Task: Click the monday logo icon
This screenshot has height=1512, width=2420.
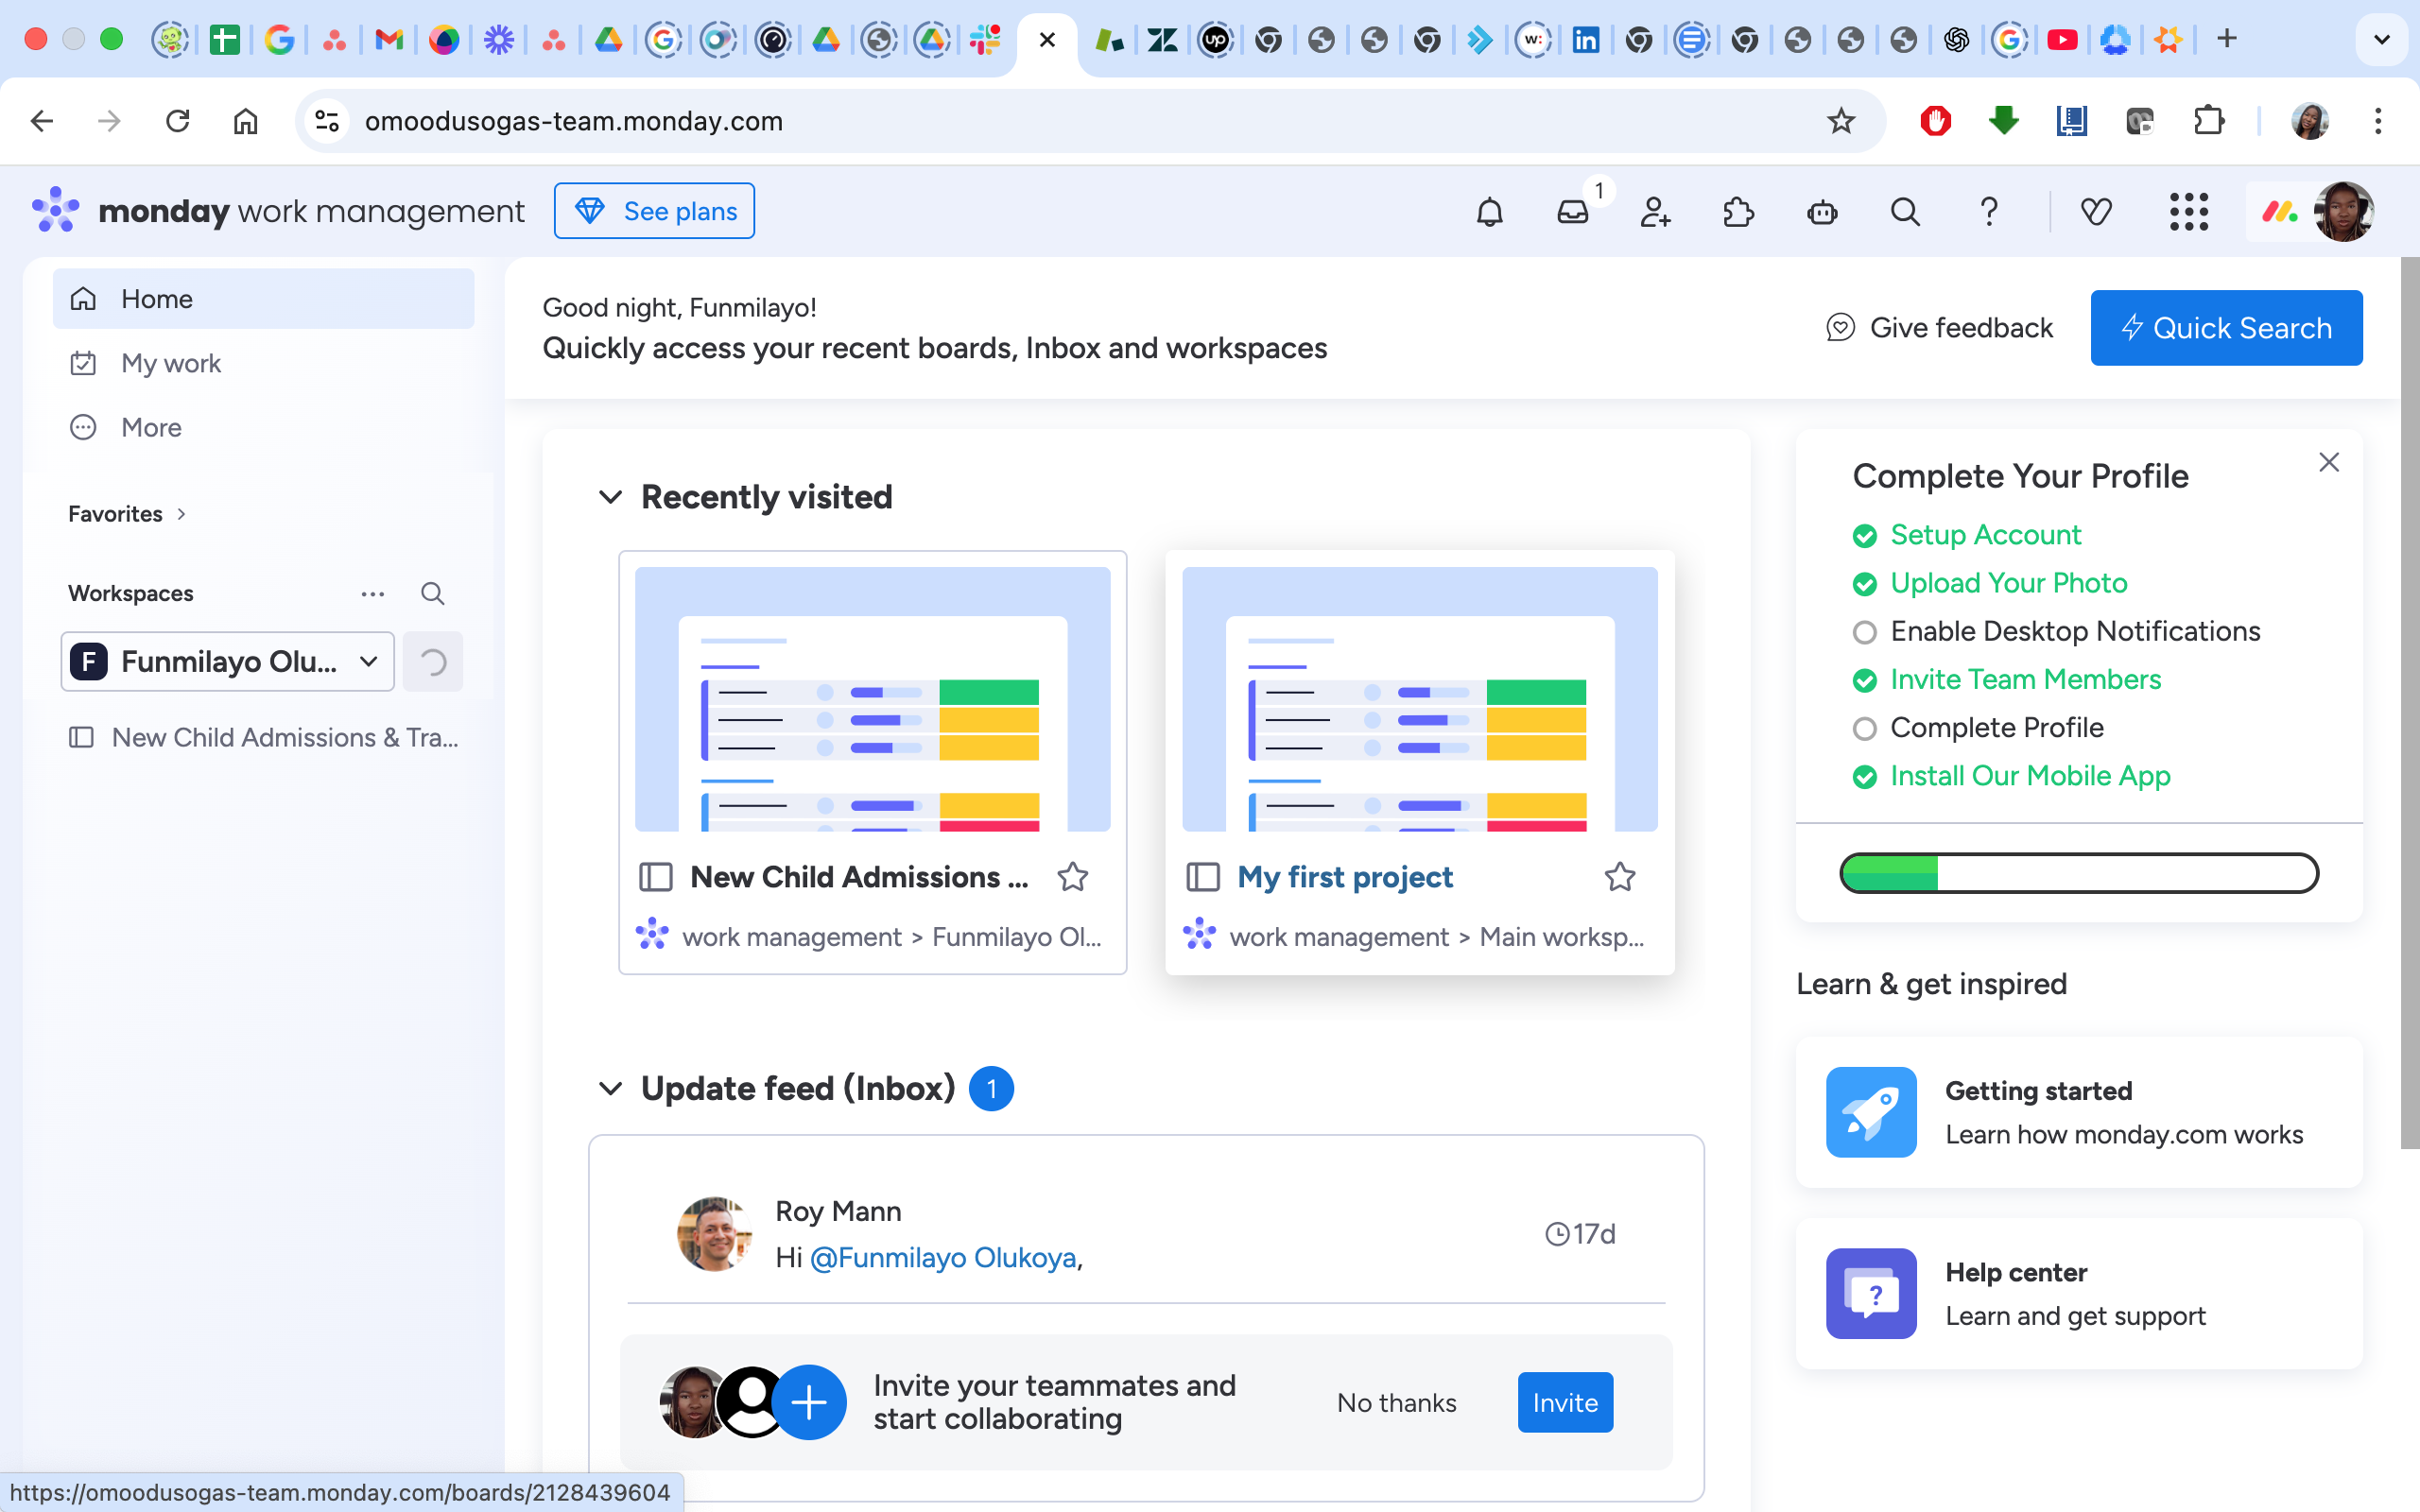Action: [56, 210]
